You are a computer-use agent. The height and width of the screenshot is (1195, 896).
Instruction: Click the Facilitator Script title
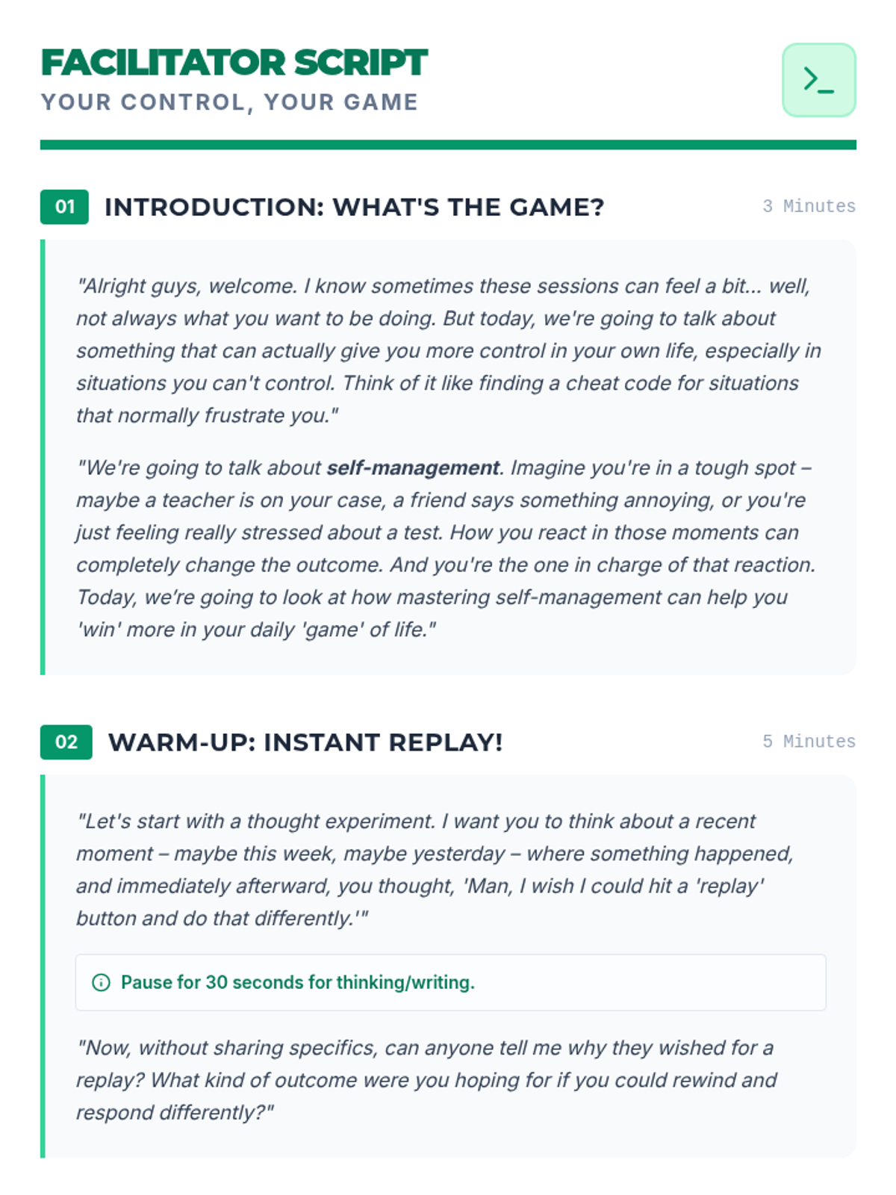(x=234, y=63)
